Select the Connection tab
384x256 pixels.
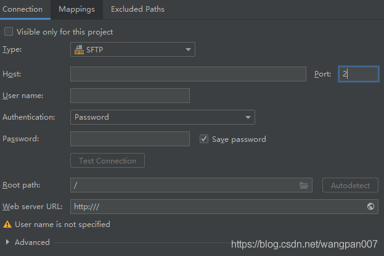pyautogui.click(x=23, y=9)
